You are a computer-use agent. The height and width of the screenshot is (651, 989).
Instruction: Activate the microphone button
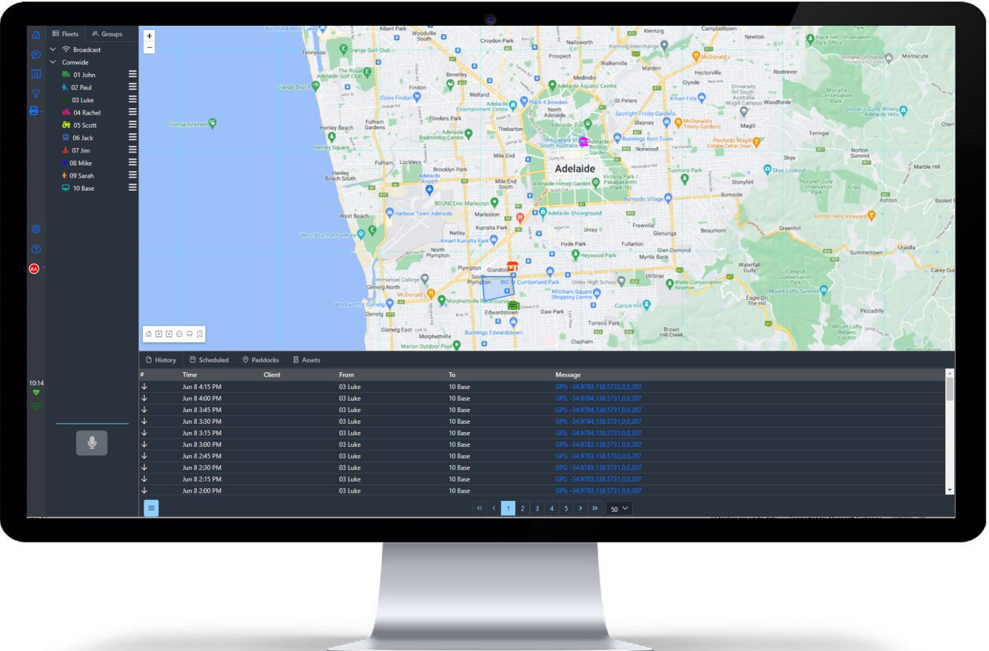tap(91, 442)
